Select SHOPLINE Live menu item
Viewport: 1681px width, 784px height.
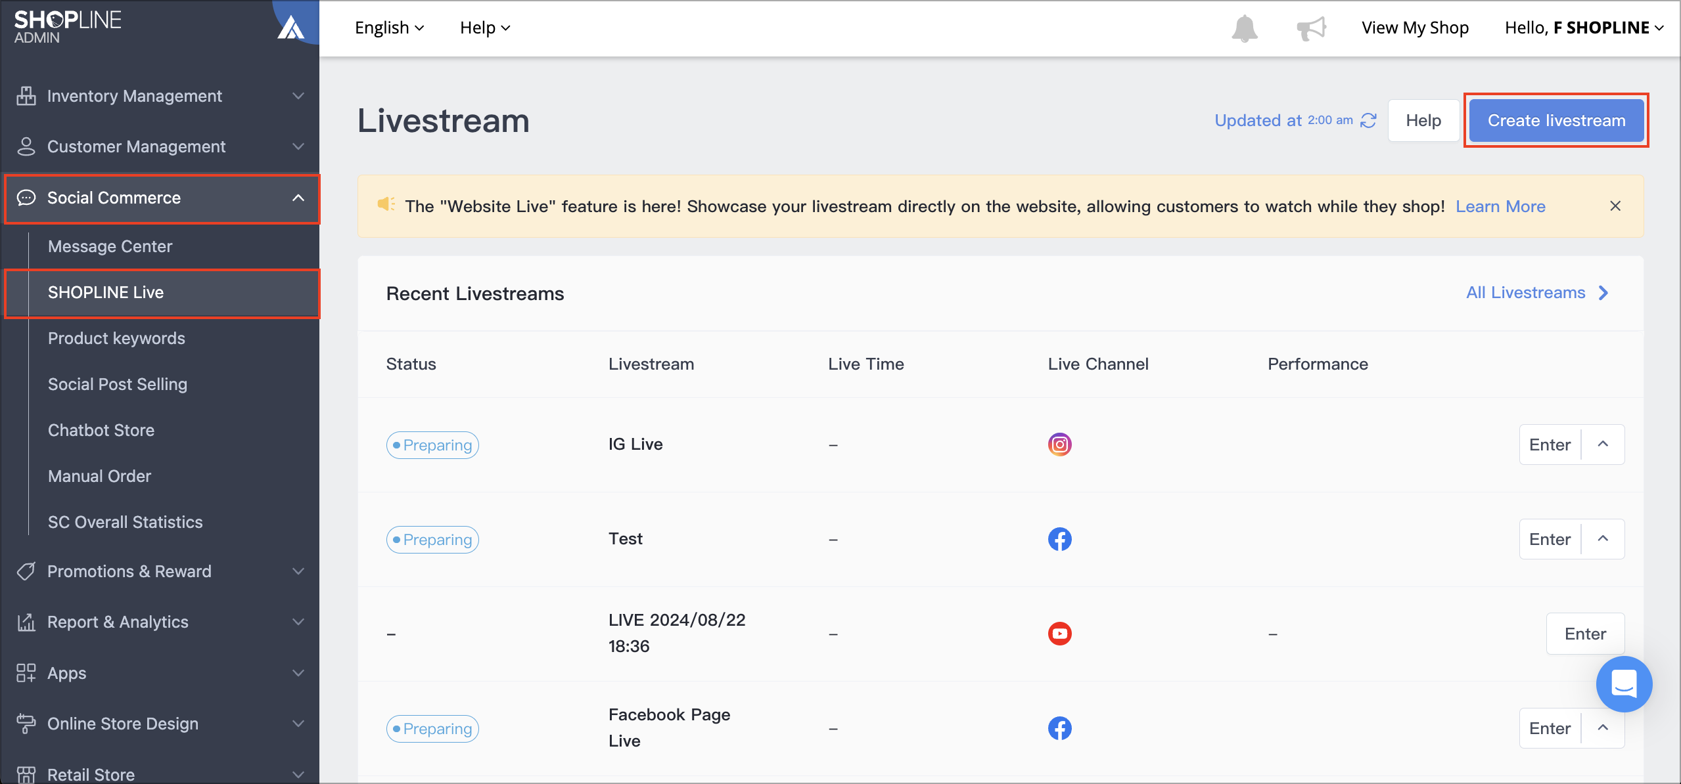pos(162,293)
